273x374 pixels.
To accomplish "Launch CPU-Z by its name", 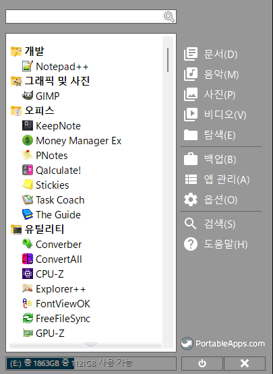I will [x=50, y=274].
